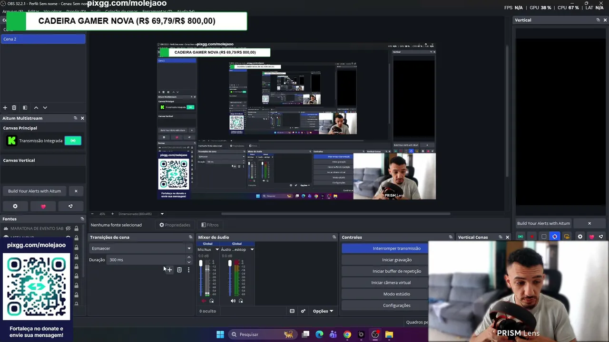Click the blue circular-arrows icon in Vertical dock
The width and height of the screenshot is (609, 342).
(x=555, y=237)
